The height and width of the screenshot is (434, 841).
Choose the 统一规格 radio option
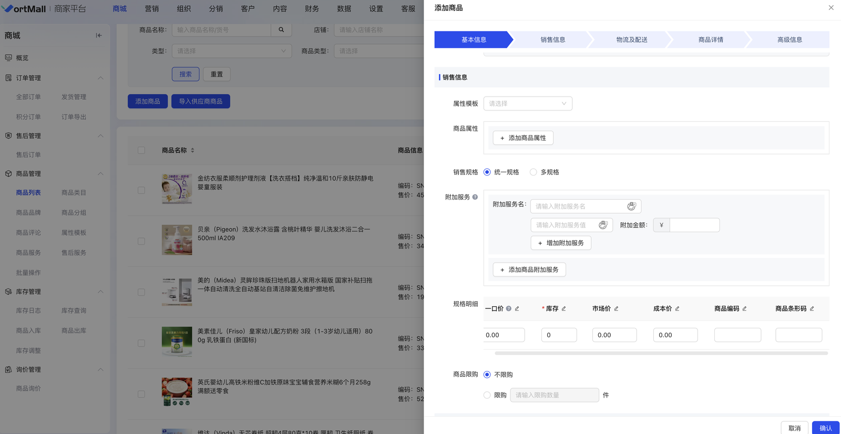pyautogui.click(x=487, y=172)
